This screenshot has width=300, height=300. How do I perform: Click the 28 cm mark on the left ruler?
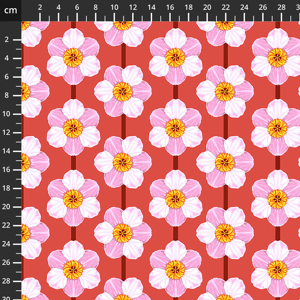[x=6, y=281]
